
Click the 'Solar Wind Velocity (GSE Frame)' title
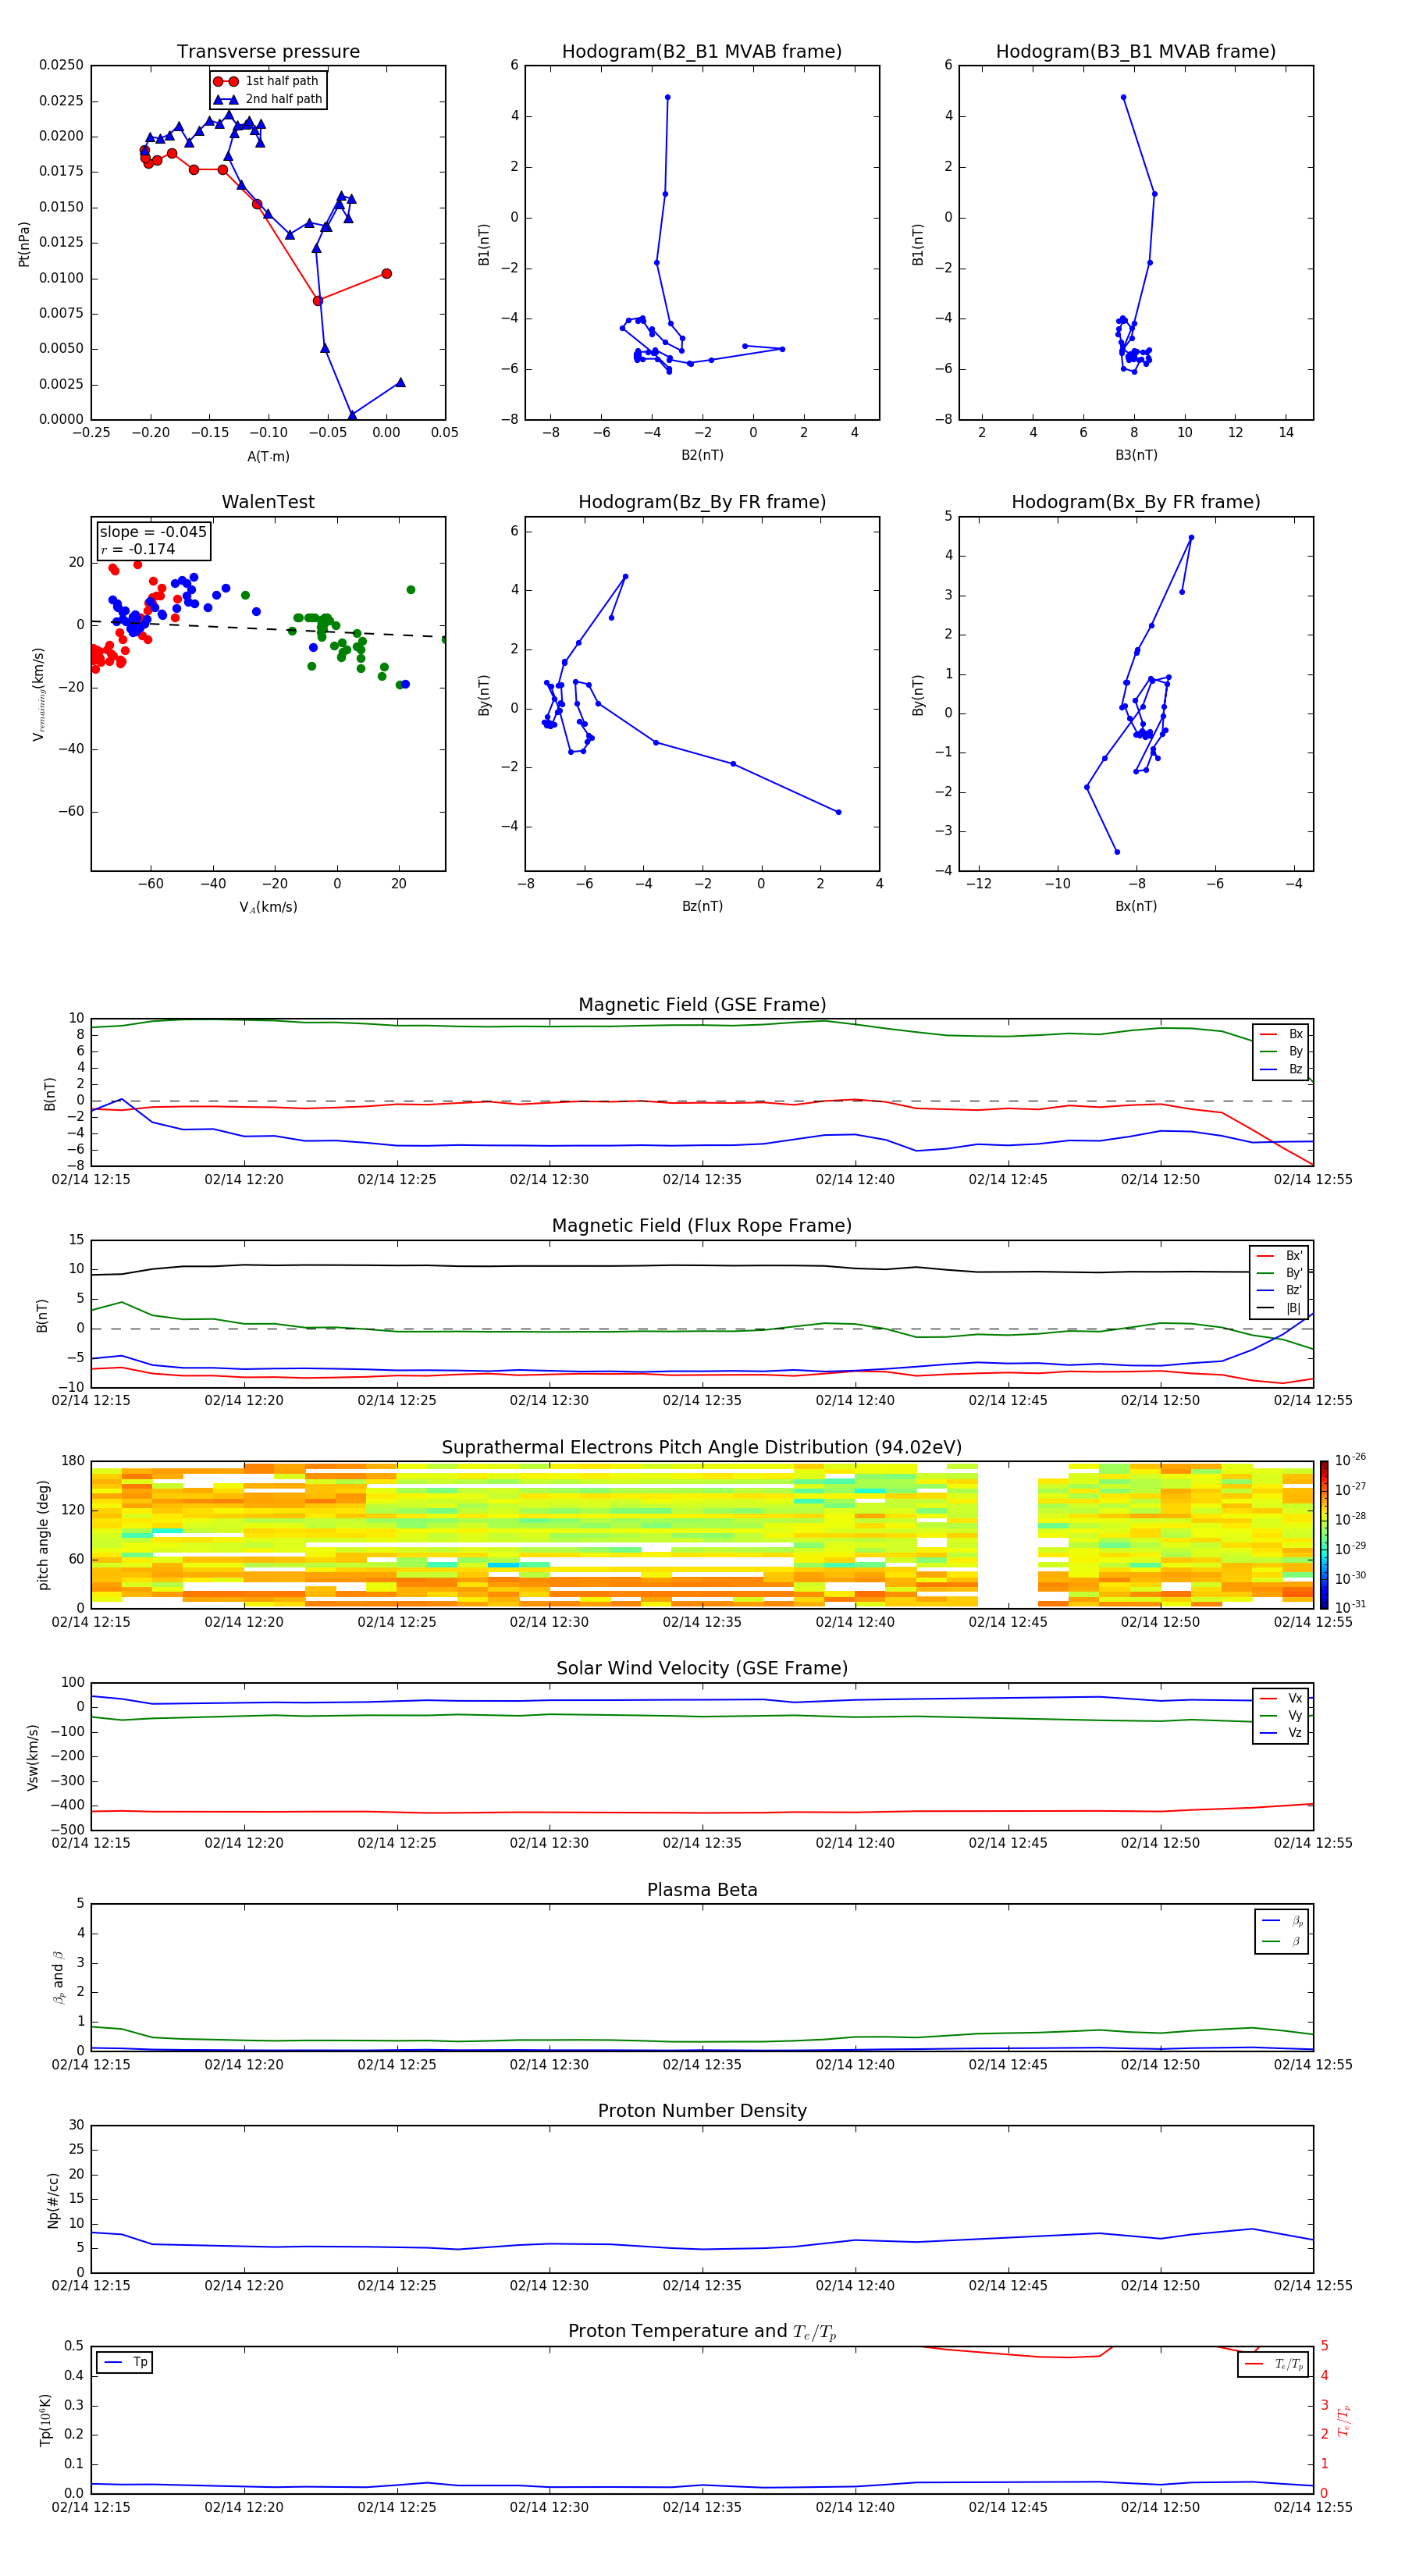[702, 1669]
